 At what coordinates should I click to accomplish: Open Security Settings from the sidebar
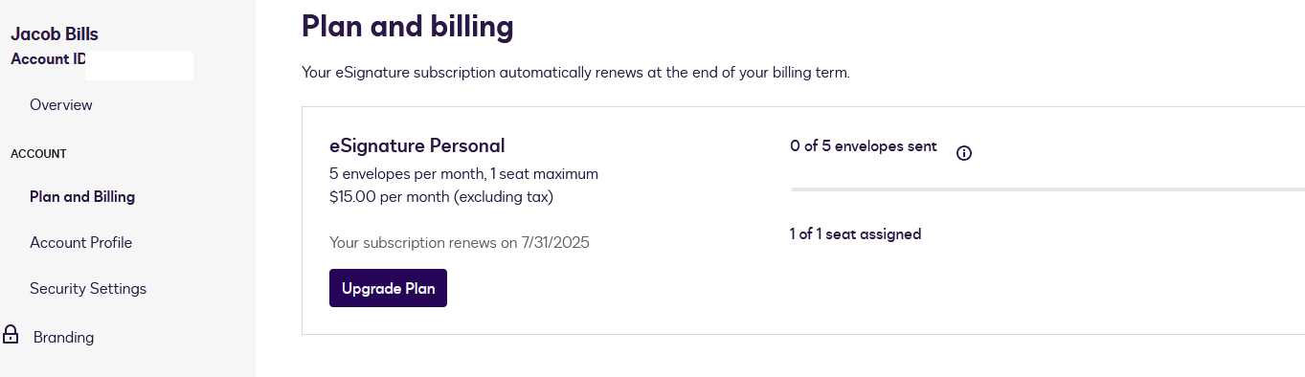pyautogui.click(x=88, y=289)
